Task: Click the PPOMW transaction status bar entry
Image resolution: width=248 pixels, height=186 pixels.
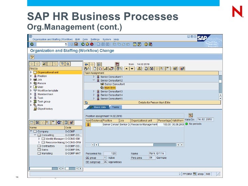Action: click(x=187, y=174)
